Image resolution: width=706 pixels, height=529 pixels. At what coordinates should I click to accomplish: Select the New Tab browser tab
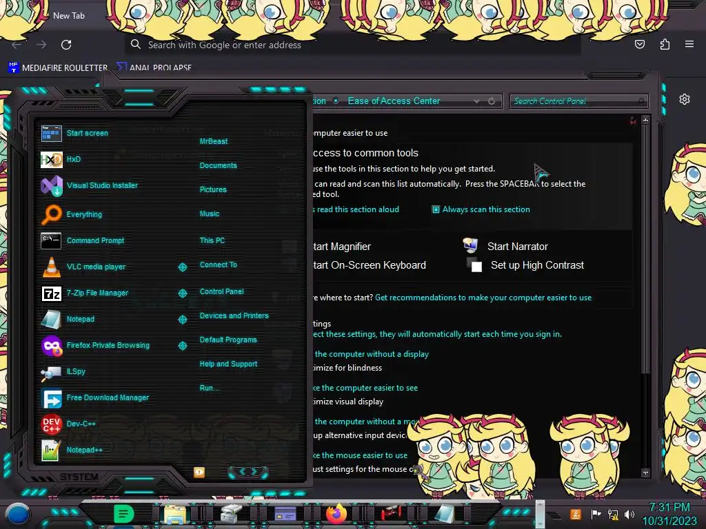[69, 16]
